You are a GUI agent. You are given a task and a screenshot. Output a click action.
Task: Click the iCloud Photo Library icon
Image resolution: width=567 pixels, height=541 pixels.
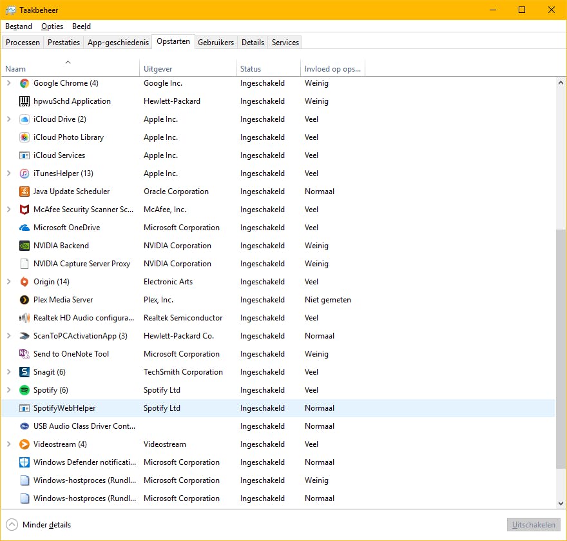click(x=24, y=137)
